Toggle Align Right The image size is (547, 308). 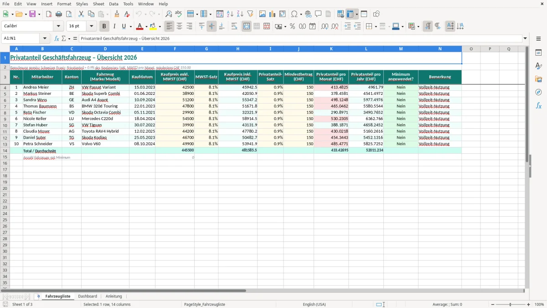tap(190, 26)
